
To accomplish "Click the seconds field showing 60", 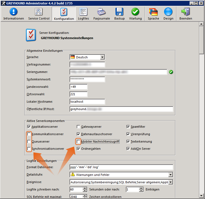I will [76, 189].
